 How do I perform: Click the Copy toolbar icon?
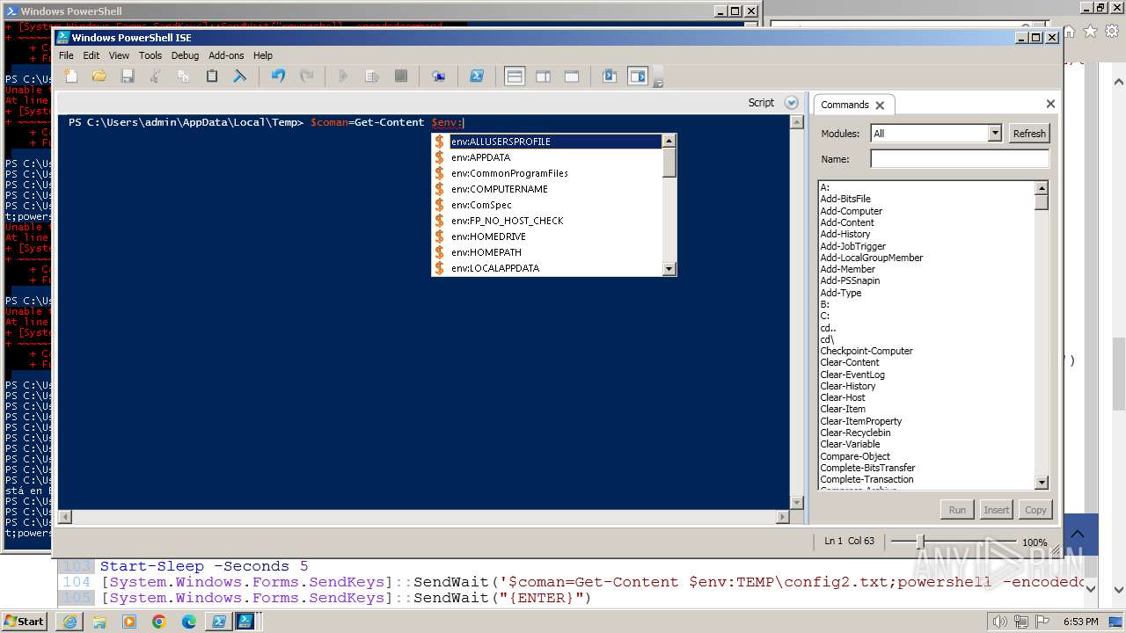(x=184, y=76)
